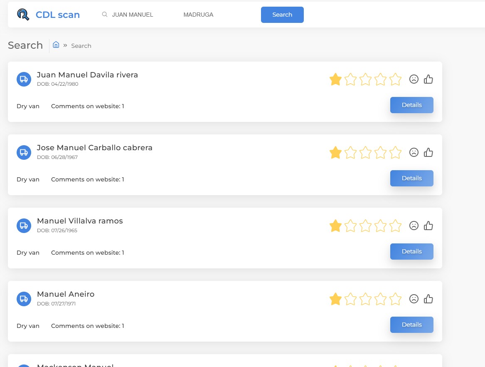Open Jose Manuel Carballo cabrera's name heading
Image resolution: width=485 pixels, height=367 pixels.
[x=95, y=148]
